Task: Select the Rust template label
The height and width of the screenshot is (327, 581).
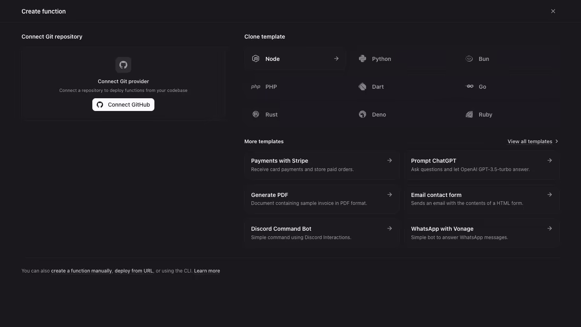Action: tap(271, 115)
